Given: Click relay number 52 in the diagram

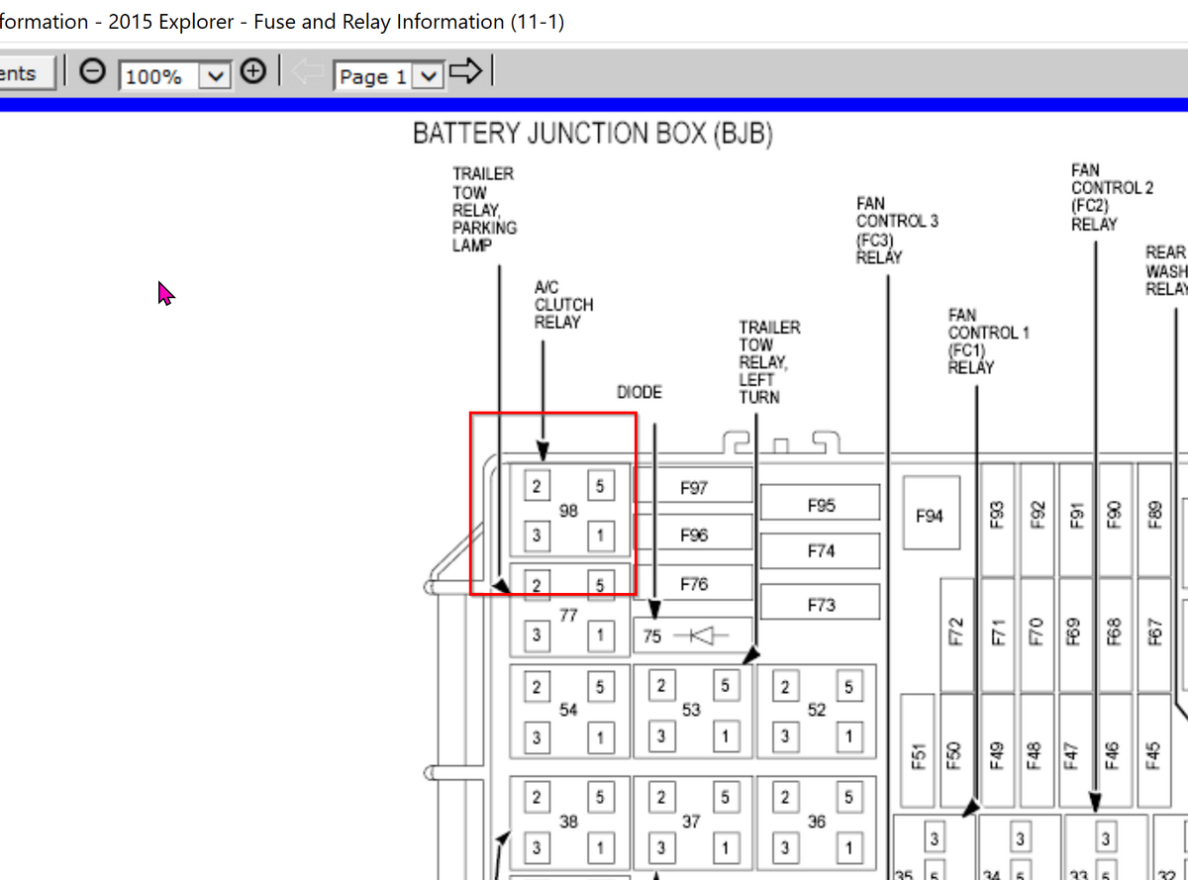Looking at the screenshot, I should click(x=817, y=711).
